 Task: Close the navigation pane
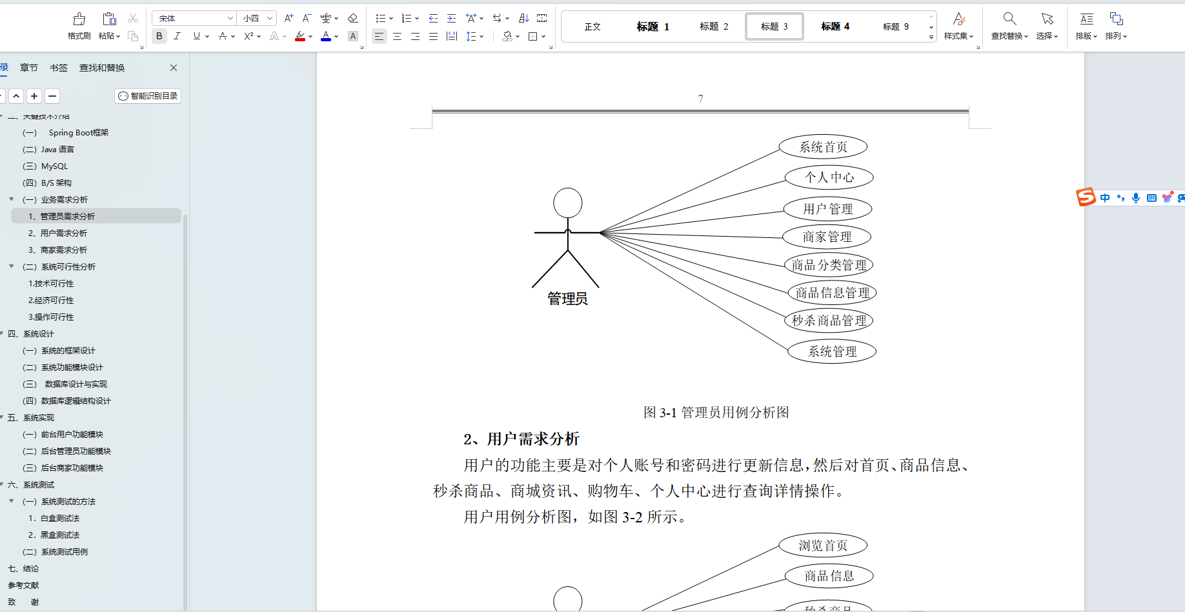[174, 68]
